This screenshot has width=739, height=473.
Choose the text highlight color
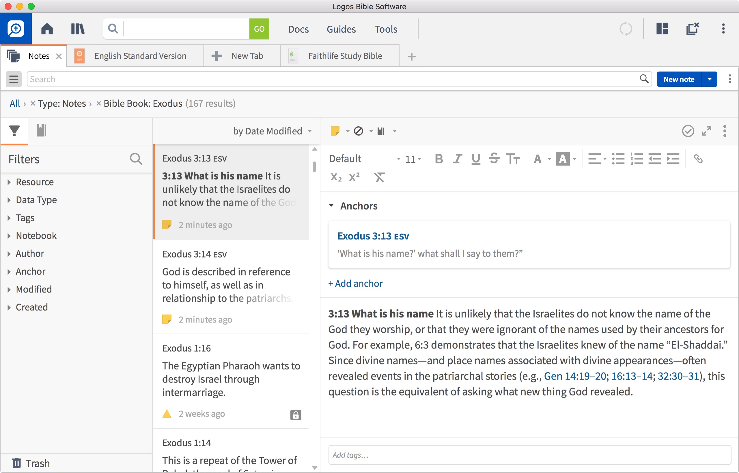click(x=563, y=159)
